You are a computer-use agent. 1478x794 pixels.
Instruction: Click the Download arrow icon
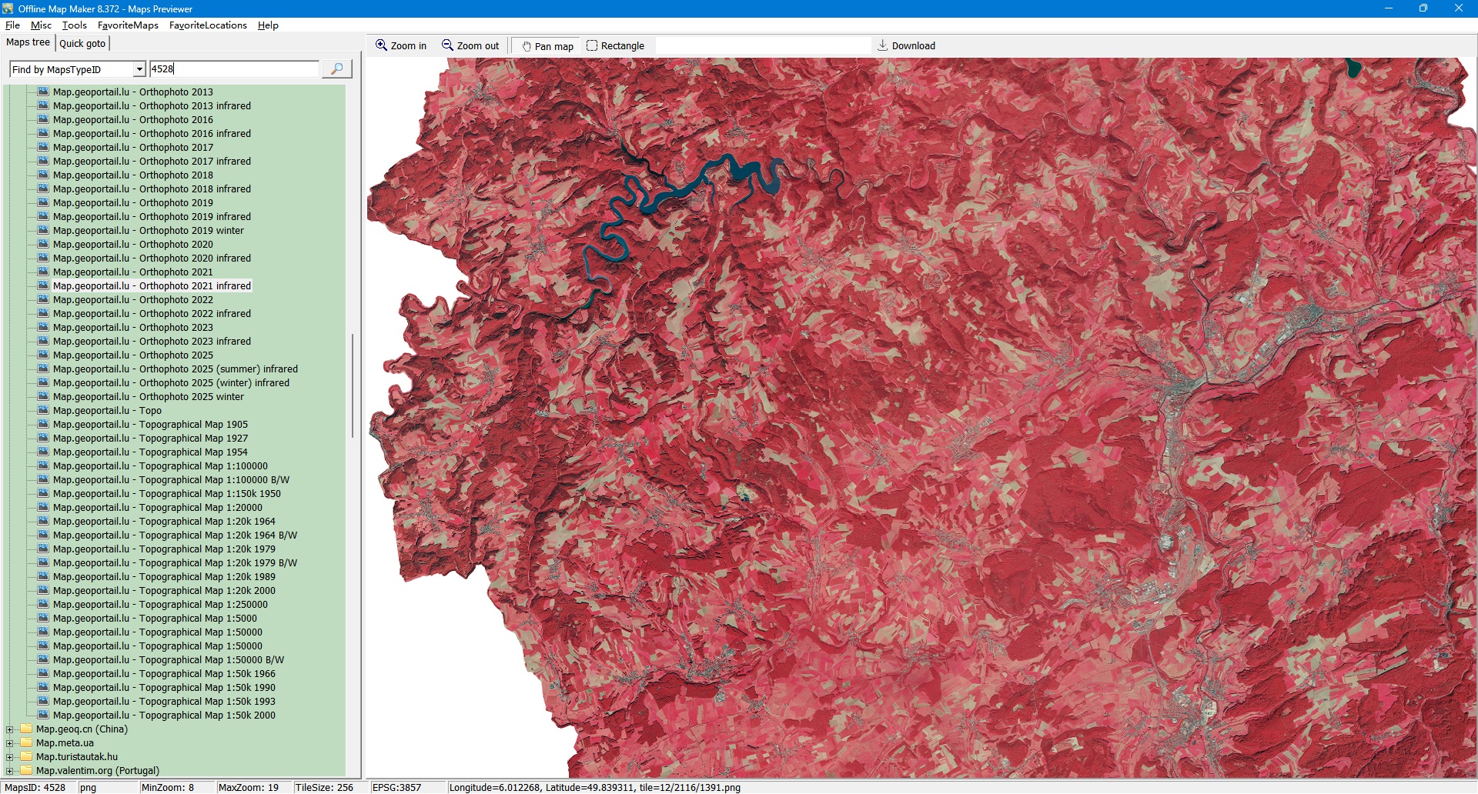[x=882, y=45]
